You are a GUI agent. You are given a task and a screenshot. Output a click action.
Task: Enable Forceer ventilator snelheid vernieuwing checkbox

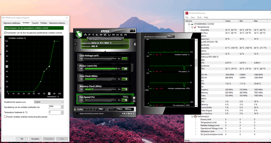click(x=5, y=117)
